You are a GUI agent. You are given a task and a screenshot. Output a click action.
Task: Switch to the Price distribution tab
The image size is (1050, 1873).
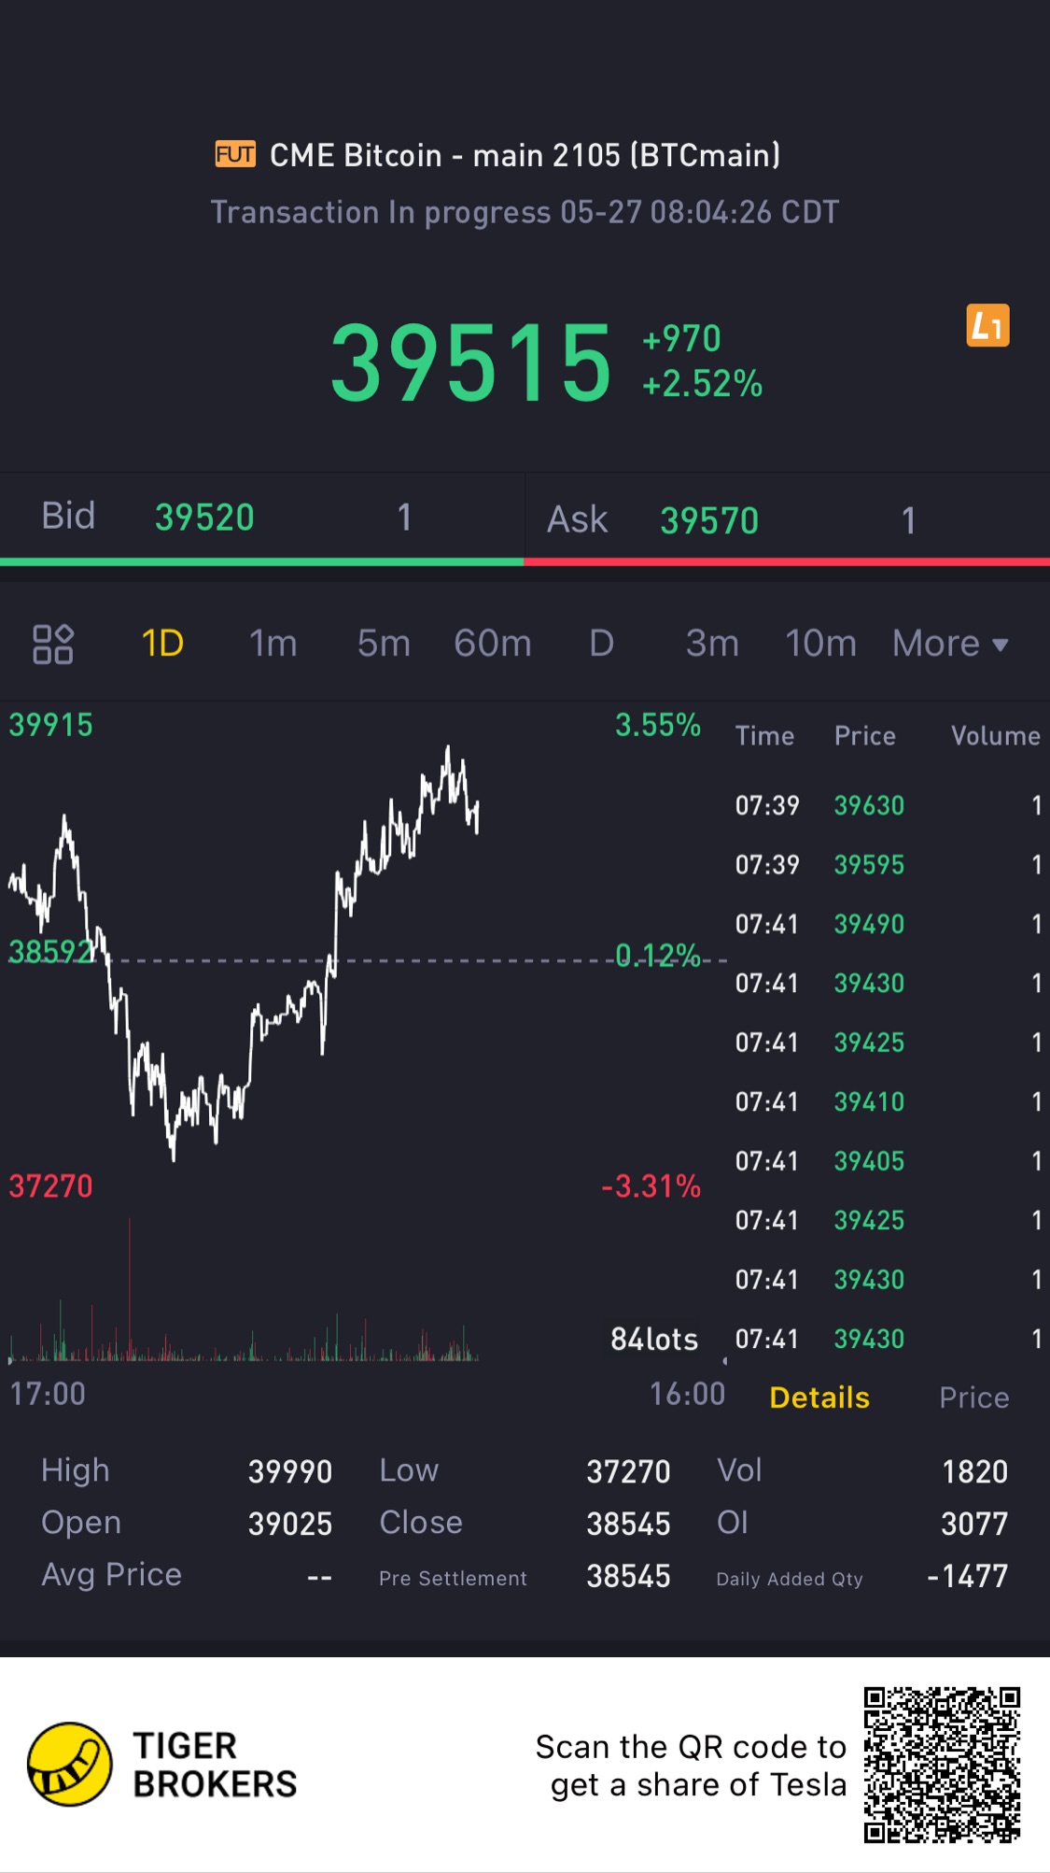tap(973, 1398)
